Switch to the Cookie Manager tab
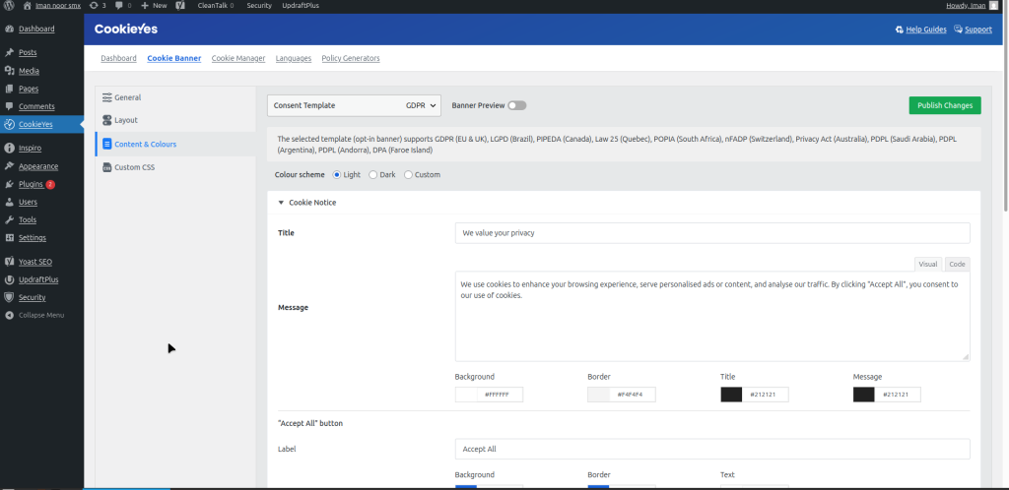Image resolution: width=1009 pixels, height=490 pixels. tap(238, 58)
